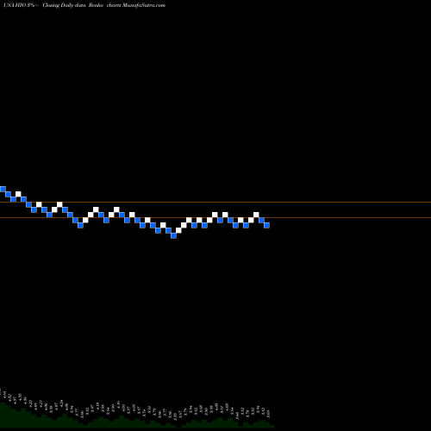Viewport: 431px width, 431px height.
Task: Click the chart title text starting "USA HIO"
Action: 84,5
